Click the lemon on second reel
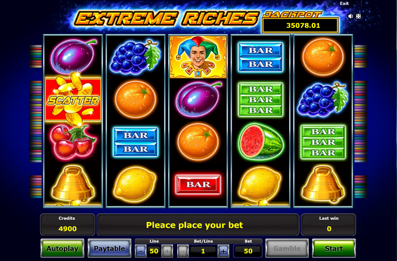This screenshot has width=397, height=261. (135, 184)
